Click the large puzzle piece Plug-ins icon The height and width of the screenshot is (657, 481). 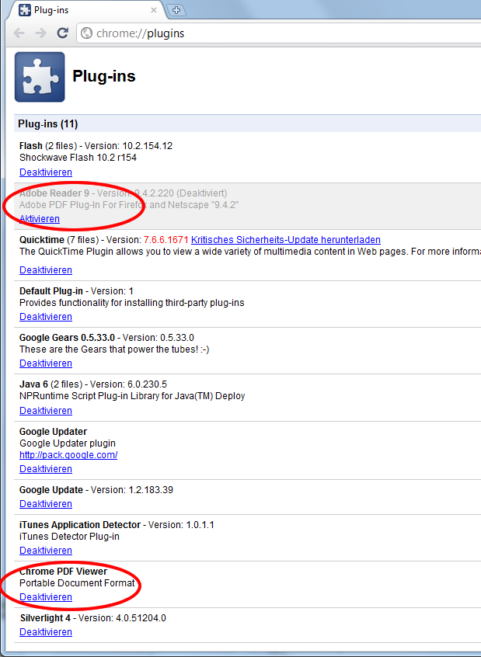[x=40, y=77]
